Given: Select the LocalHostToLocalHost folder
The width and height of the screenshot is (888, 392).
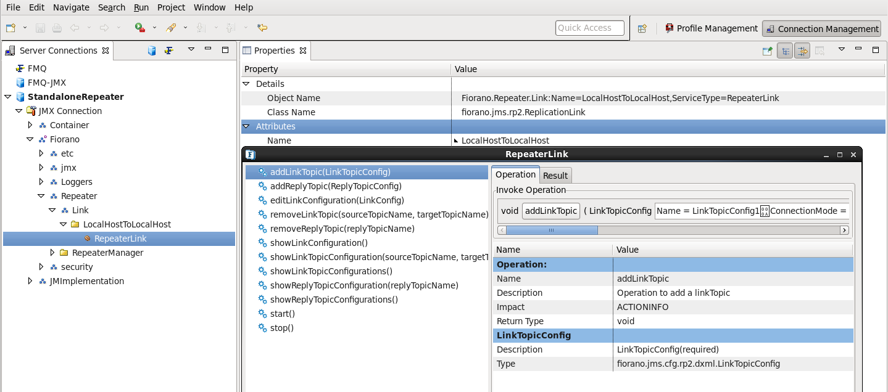Looking at the screenshot, I should [x=127, y=224].
